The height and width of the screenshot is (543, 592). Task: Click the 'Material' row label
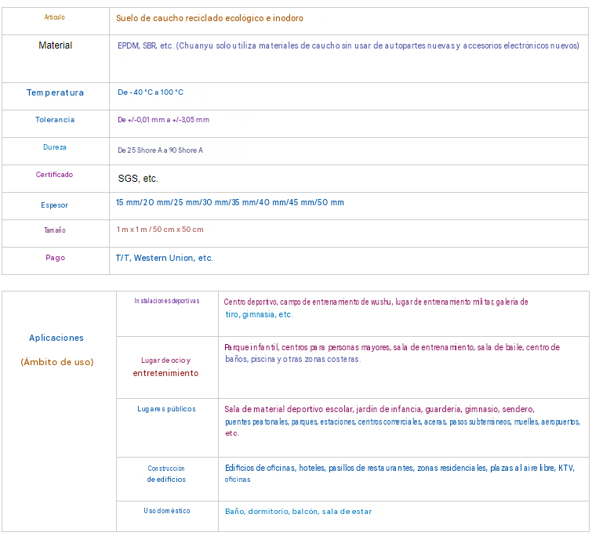tap(55, 45)
